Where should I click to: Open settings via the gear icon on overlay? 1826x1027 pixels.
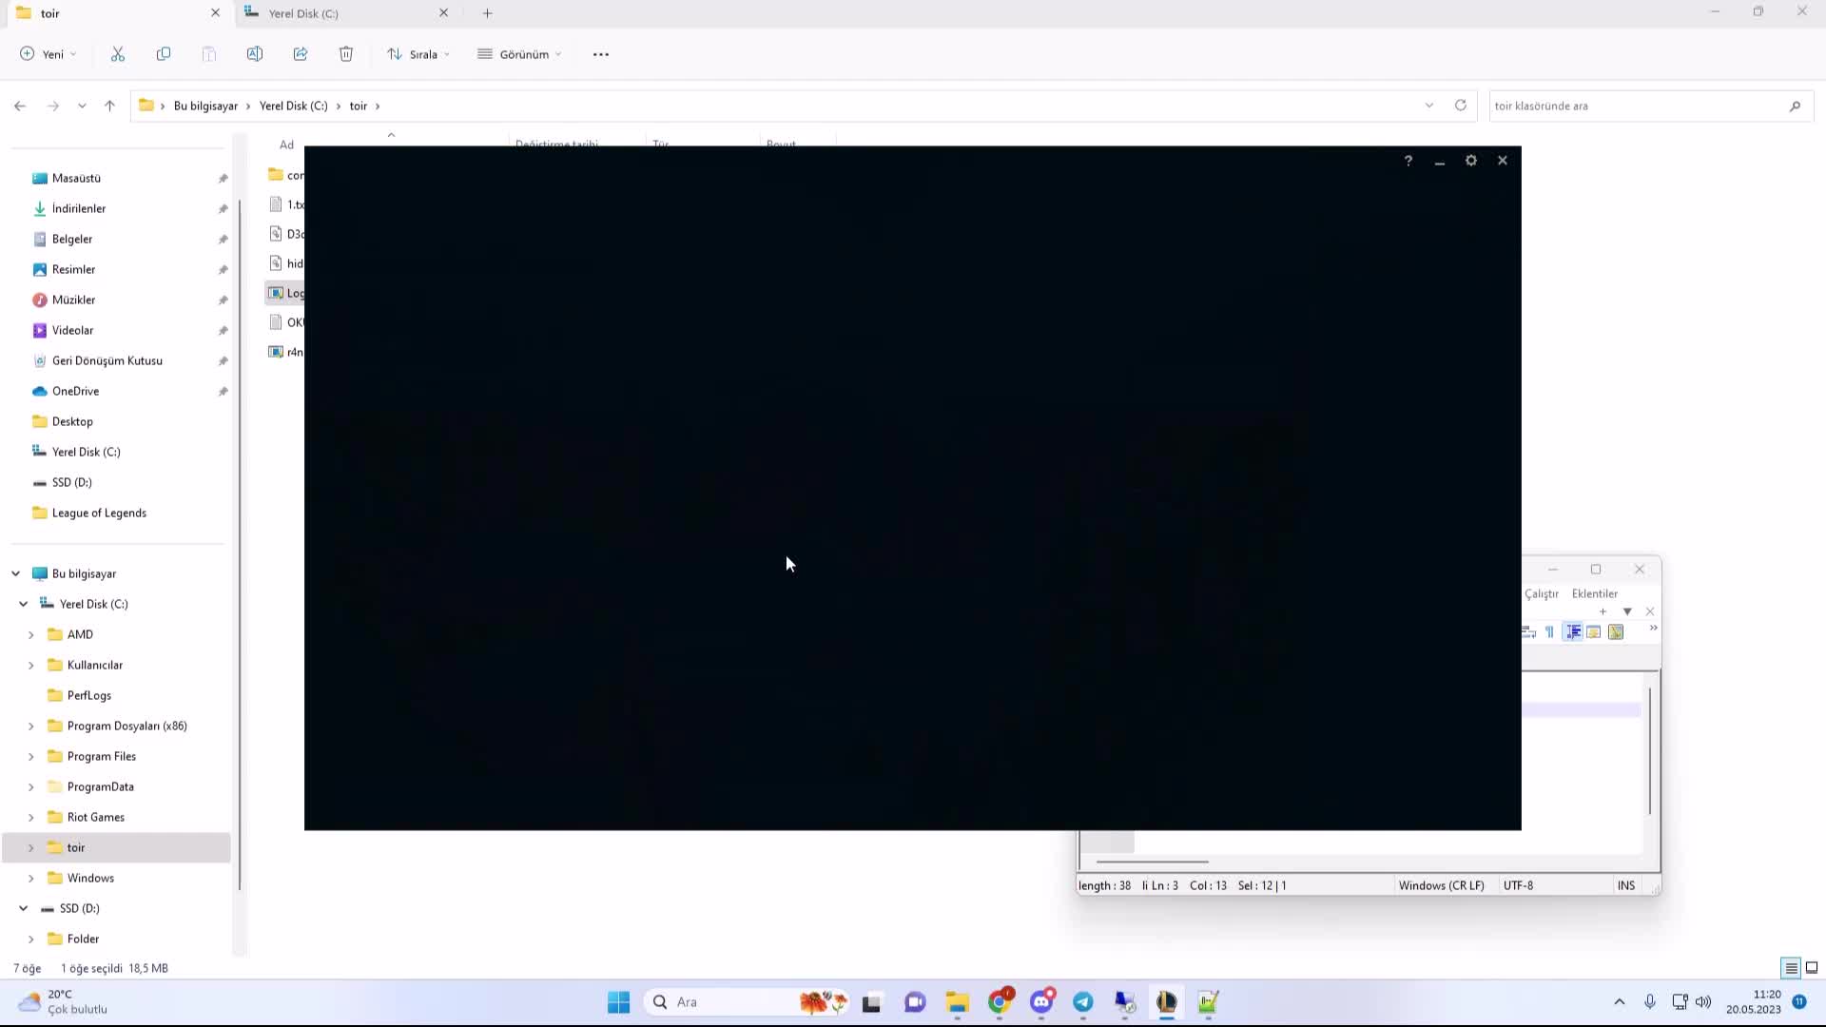click(1470, 161)
